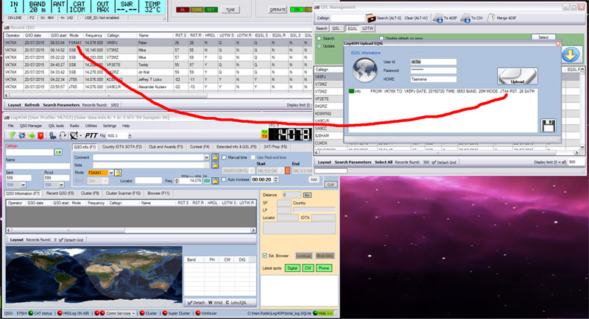Click the Lookup button
The width and height of the screenshot is (589, 319).
click(303, 256)
